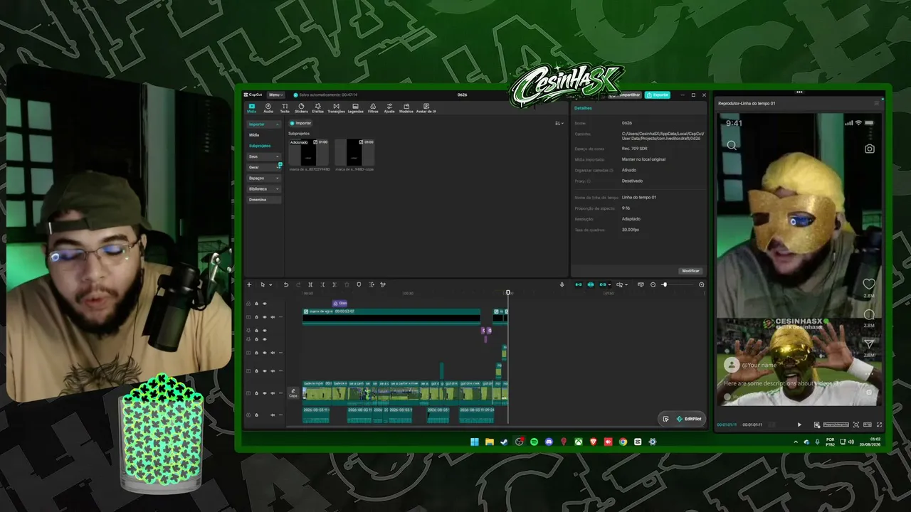Open Google Chrome from the taskbar

point(623,442)
